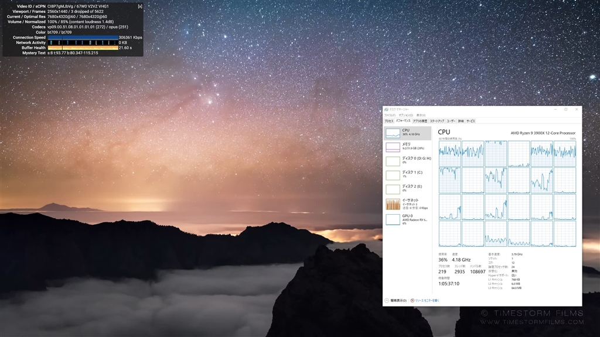Click the L3 cache value 64.0 MB

coord(516,288)
